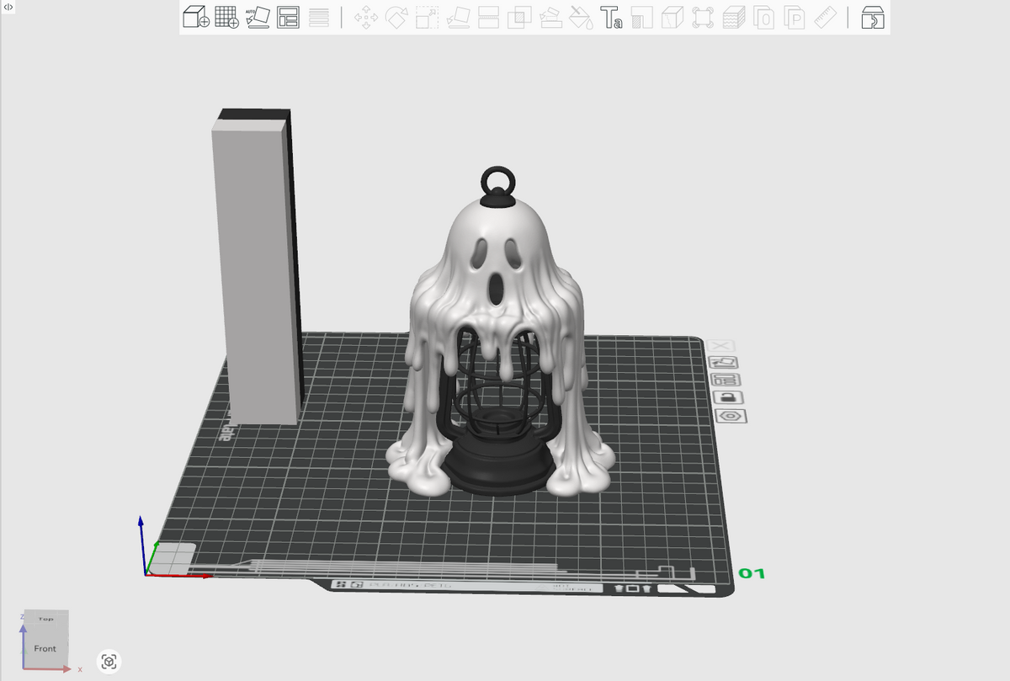Click the Add model cube icon
The width and height of the screenshot is (1010, 681).
pos(195,17)
